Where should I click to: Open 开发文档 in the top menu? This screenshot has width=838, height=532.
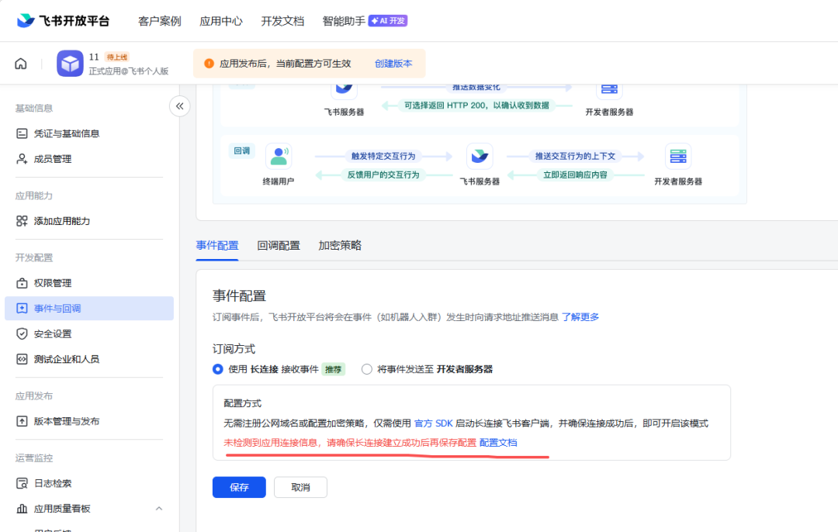click(x=282, y=21)
